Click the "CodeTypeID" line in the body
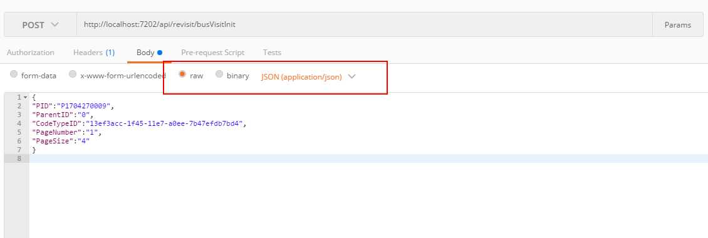The height and width of the screenshot is (238, 708). point(140,123)
